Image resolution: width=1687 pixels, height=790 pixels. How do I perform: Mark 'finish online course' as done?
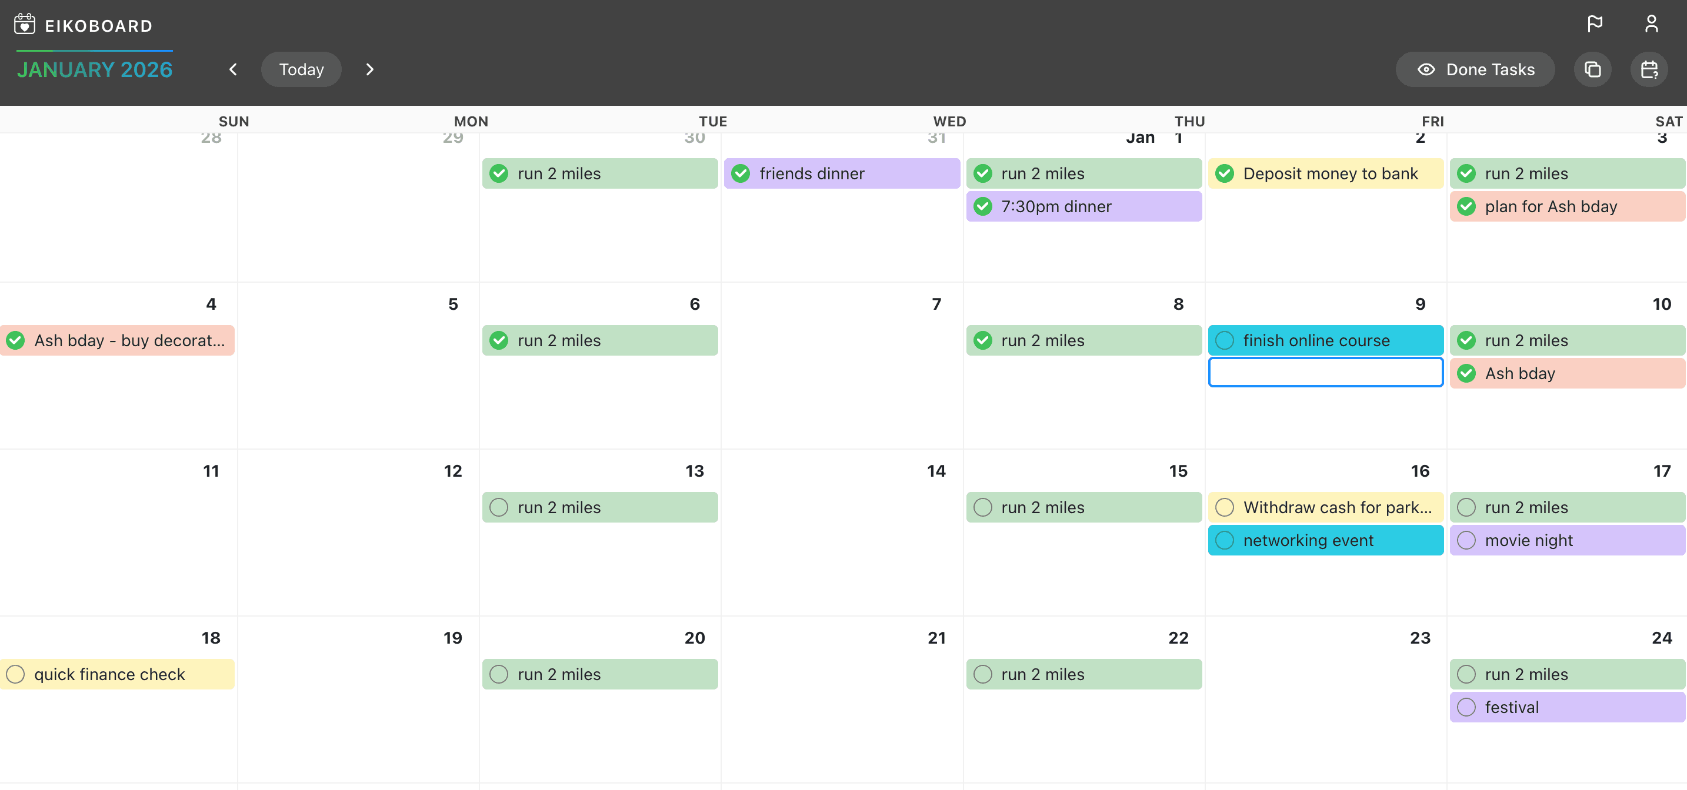coord(1224,340)
